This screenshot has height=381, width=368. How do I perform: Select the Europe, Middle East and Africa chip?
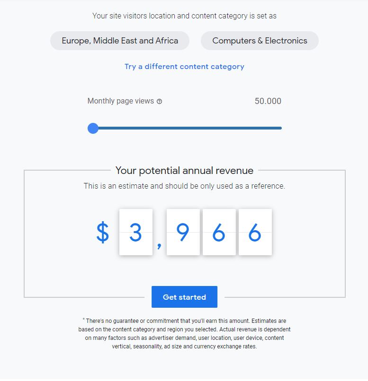point(120,41)
